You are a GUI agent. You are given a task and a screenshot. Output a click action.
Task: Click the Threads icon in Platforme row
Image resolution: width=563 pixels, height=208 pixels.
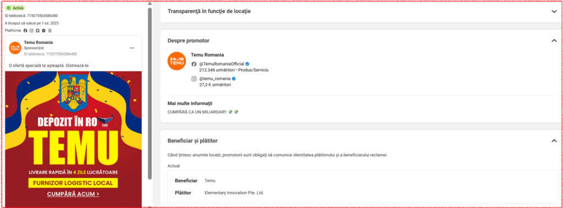pyautogui.click(x=50, y=30)
